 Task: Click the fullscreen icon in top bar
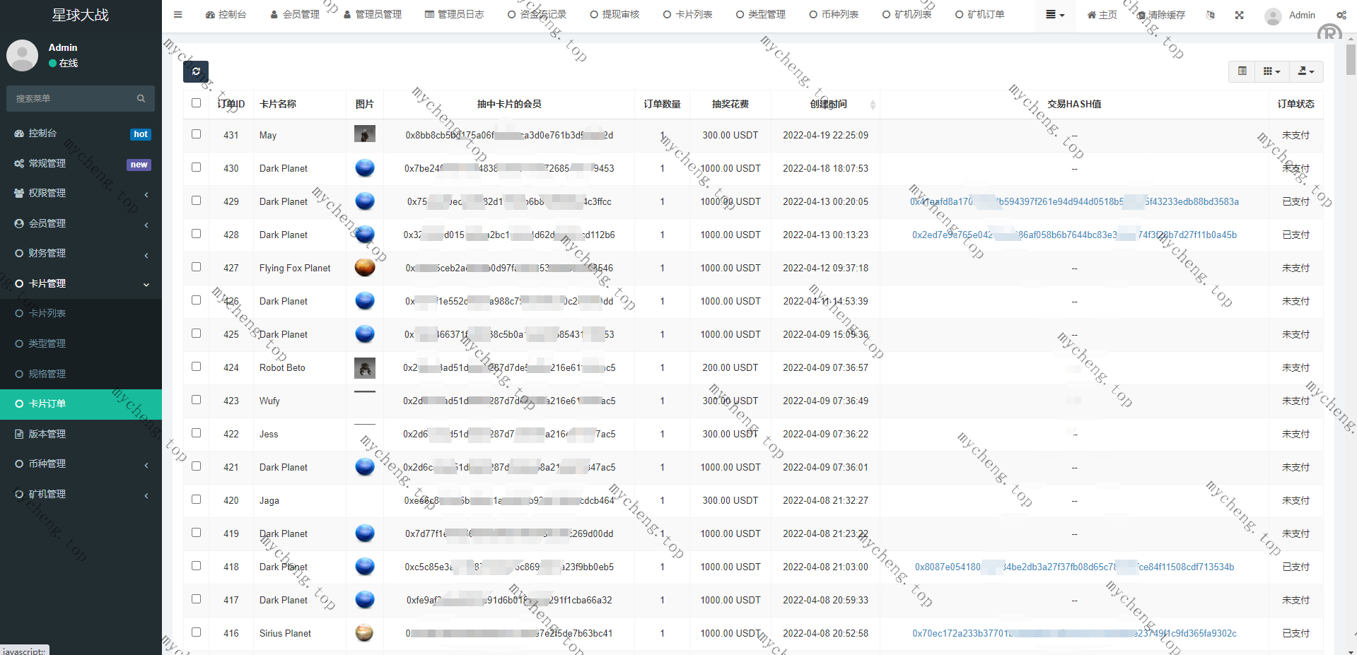(x=1239, y=15)
